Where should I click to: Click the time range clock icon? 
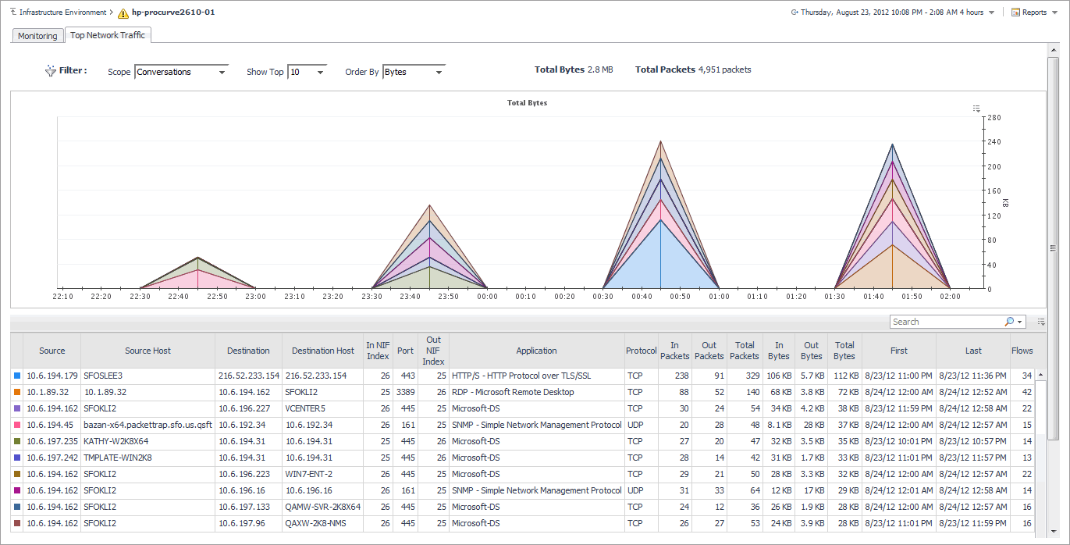795,12
